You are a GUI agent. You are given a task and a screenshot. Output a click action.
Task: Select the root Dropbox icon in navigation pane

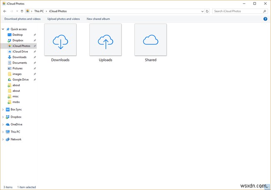tap(8, 117)
